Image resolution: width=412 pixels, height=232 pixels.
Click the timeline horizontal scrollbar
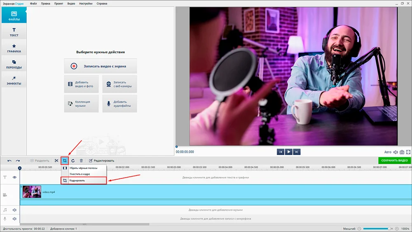84,225
